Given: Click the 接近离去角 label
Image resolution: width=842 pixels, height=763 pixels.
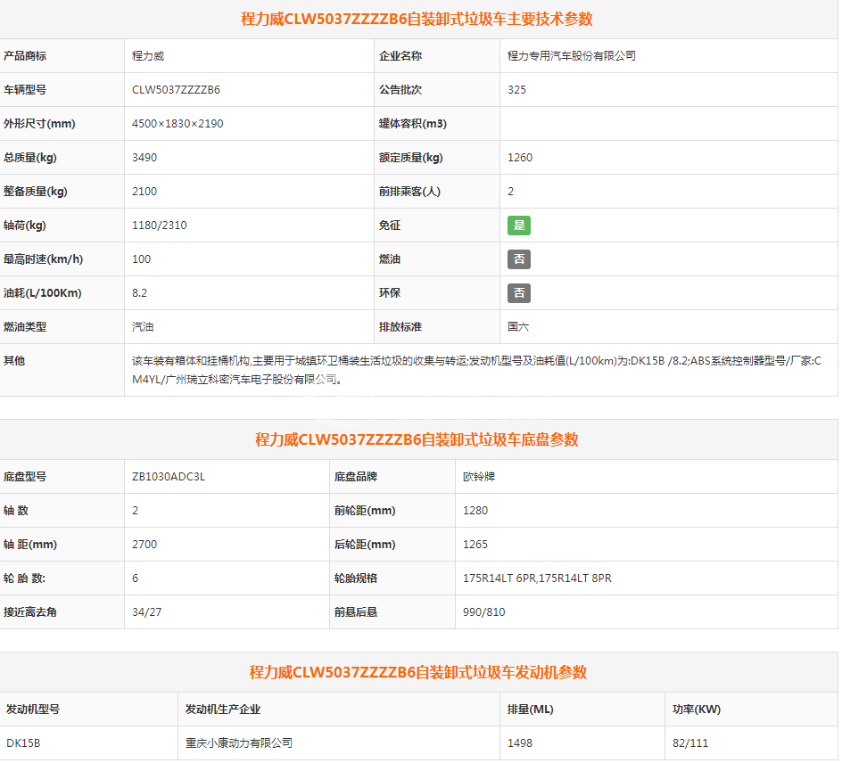Looking at the screenshot, I should click(30, 611).
